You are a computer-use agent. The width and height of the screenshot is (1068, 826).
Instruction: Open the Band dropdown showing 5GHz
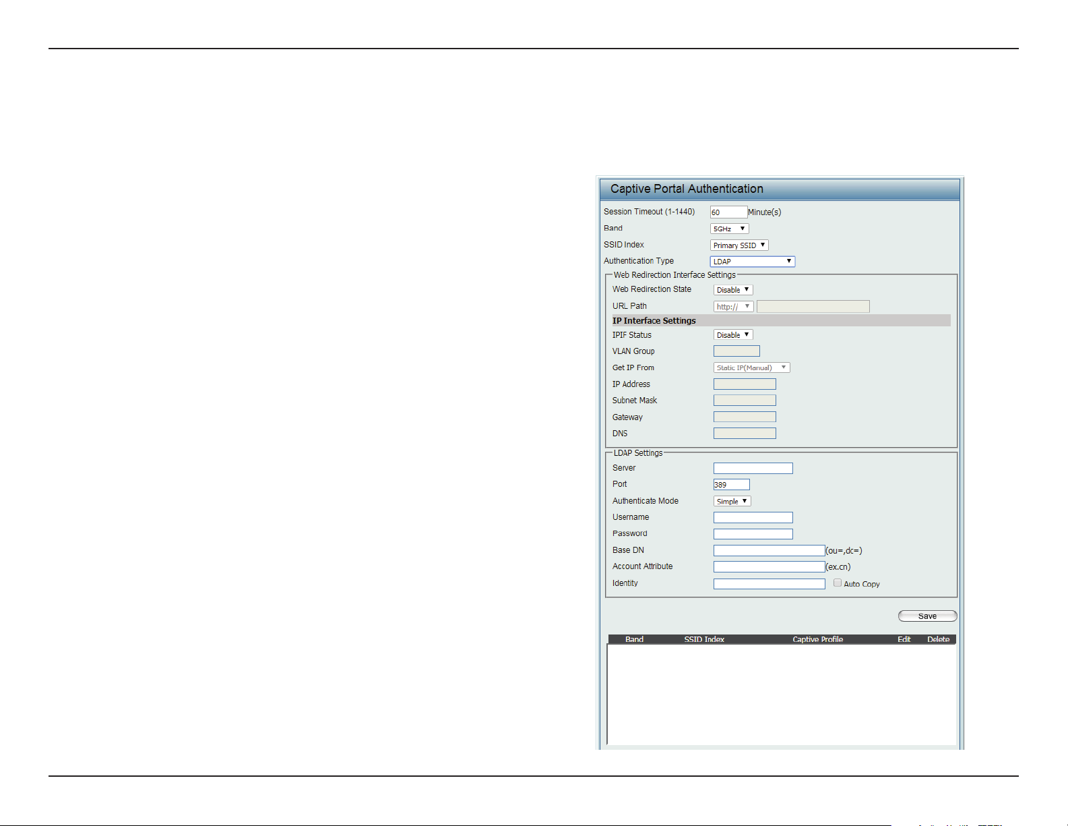pyautogui.click(x=729, y=229)
